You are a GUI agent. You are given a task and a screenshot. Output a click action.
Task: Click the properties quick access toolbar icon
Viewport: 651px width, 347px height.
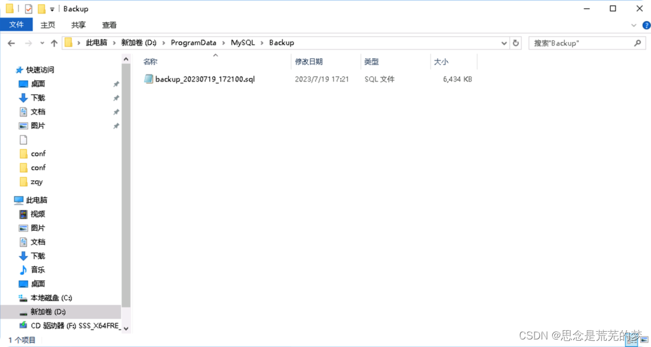click(29, 8)
